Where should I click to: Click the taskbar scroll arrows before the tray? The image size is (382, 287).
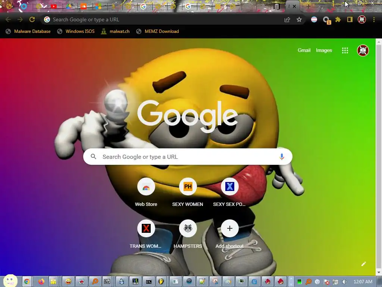291,282
